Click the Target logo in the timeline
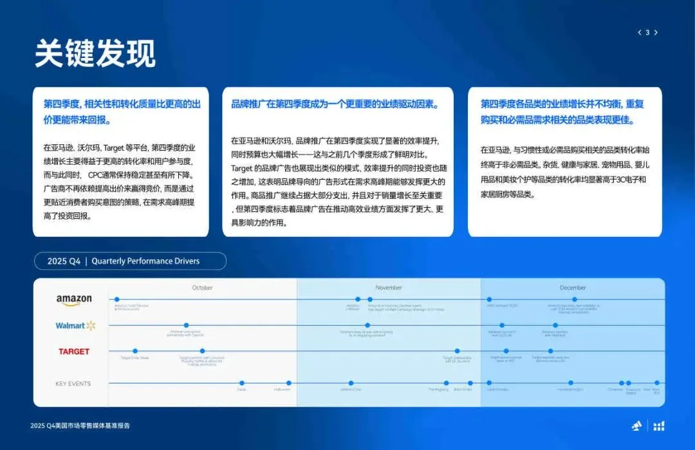Image resolution: width=695 pixels, height=450 pixels. click(x=73, y=352)
